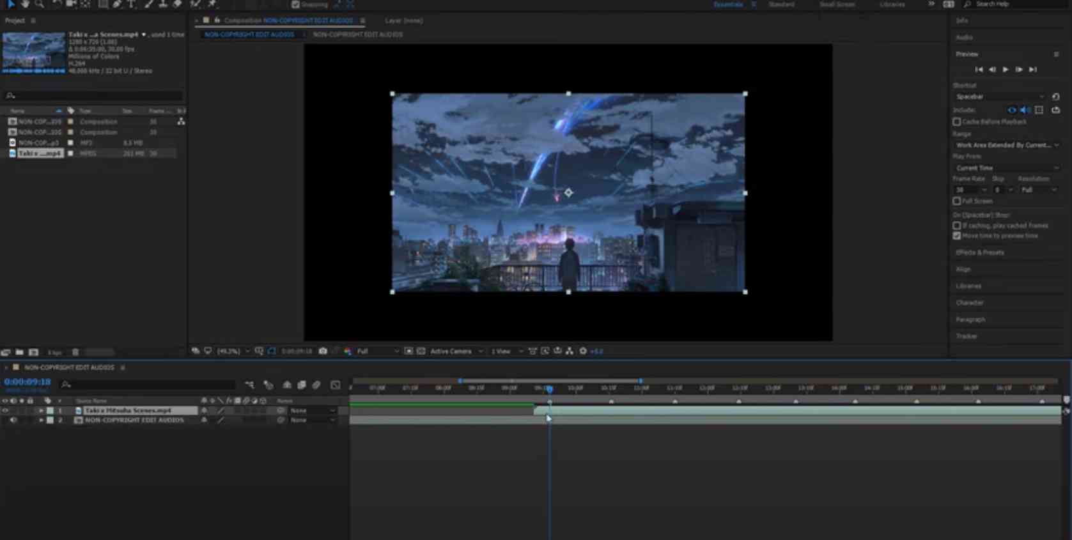Click Reset preview shortcut icon
Image resolution: width=1072 pixels, height=540 pixels.
(1055, 96)
